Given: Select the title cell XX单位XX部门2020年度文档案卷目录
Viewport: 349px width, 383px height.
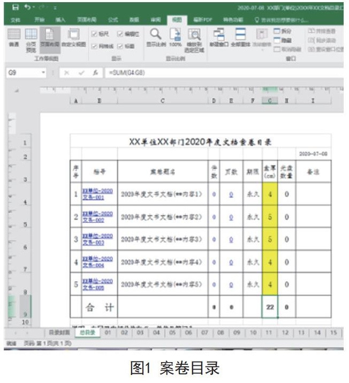Looking at the screenshot, I should (x=200, y=141).
